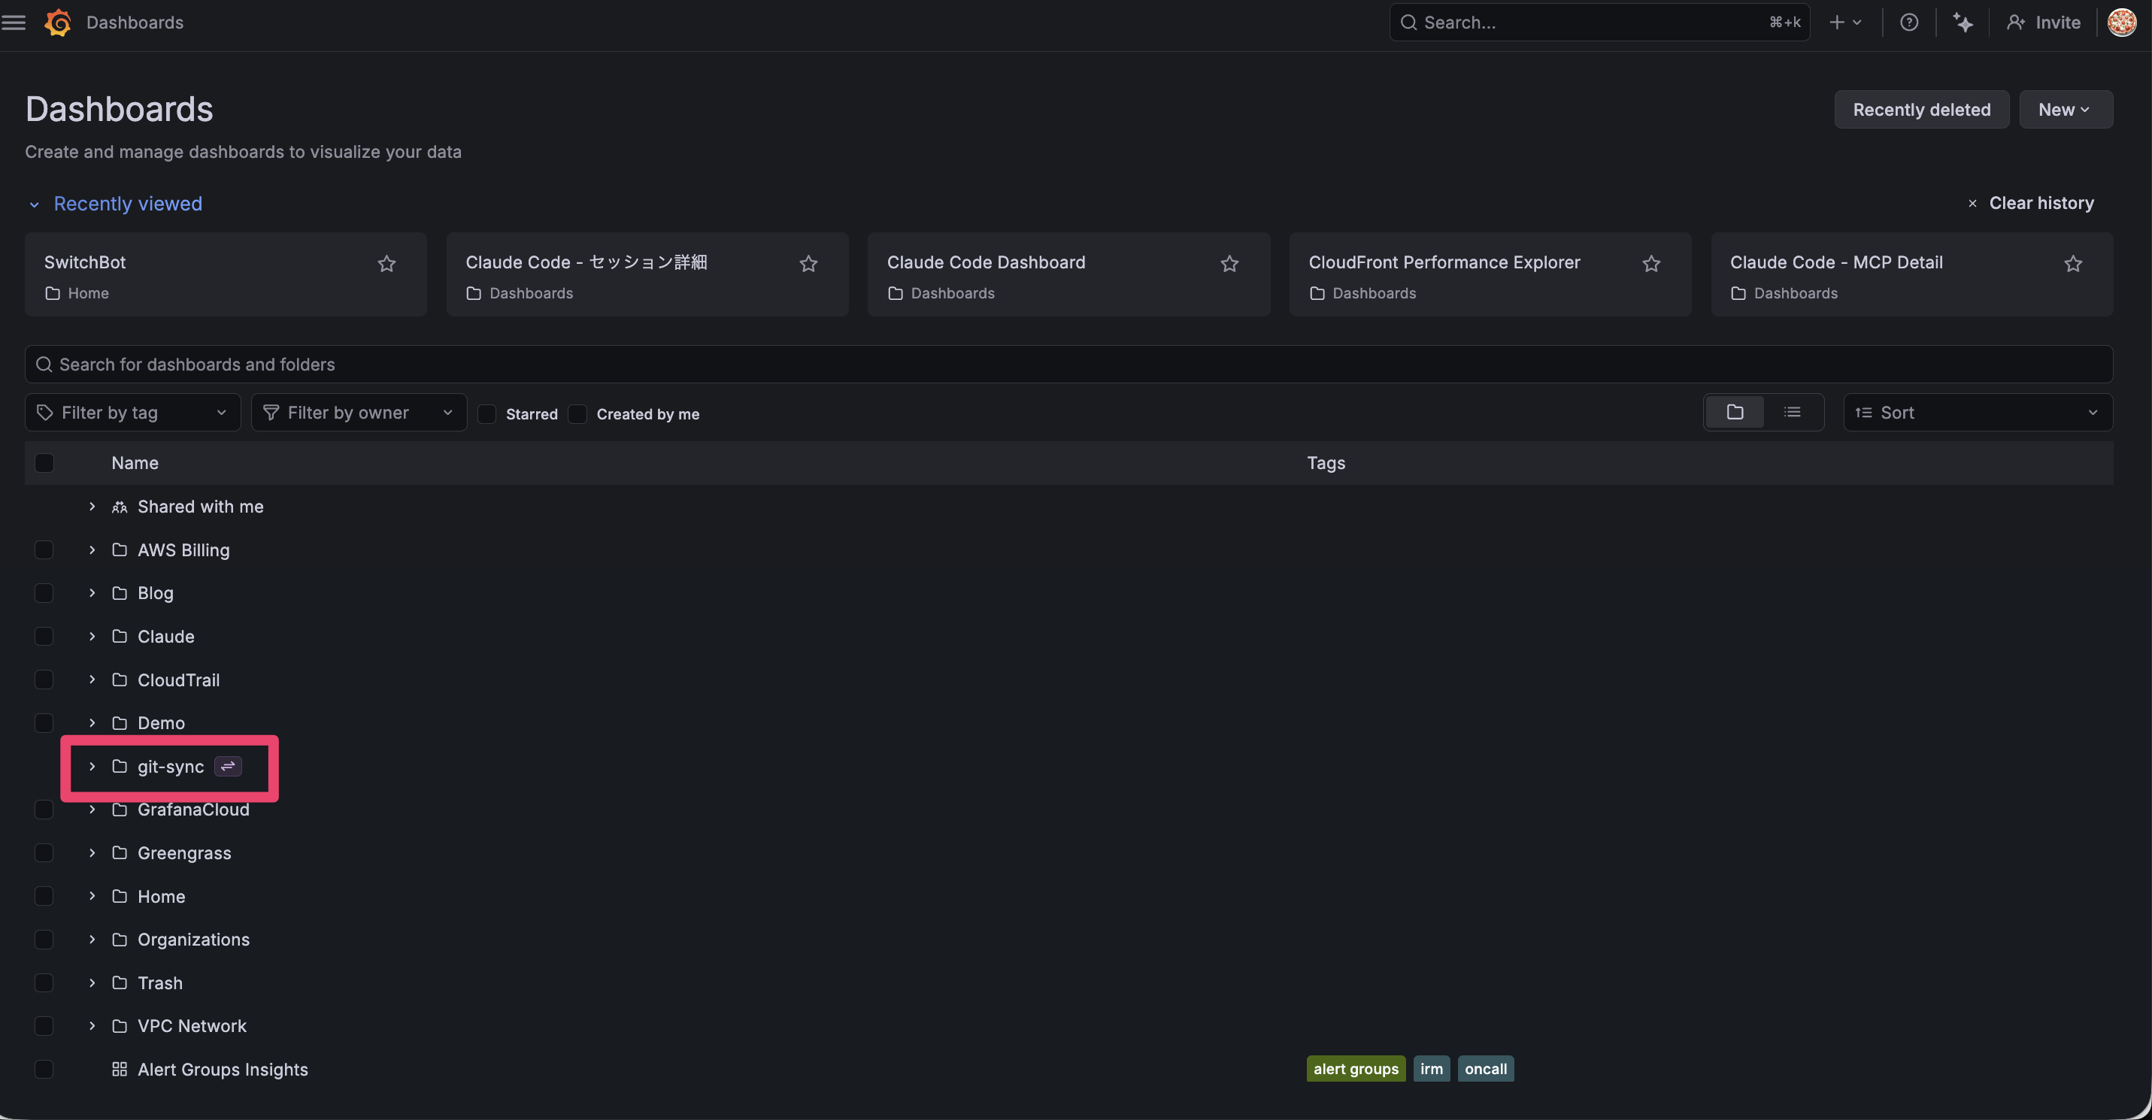Star the SwitchBot dashboard
The height and width of the screenshot is (1120, 2152).
(386, 264)
